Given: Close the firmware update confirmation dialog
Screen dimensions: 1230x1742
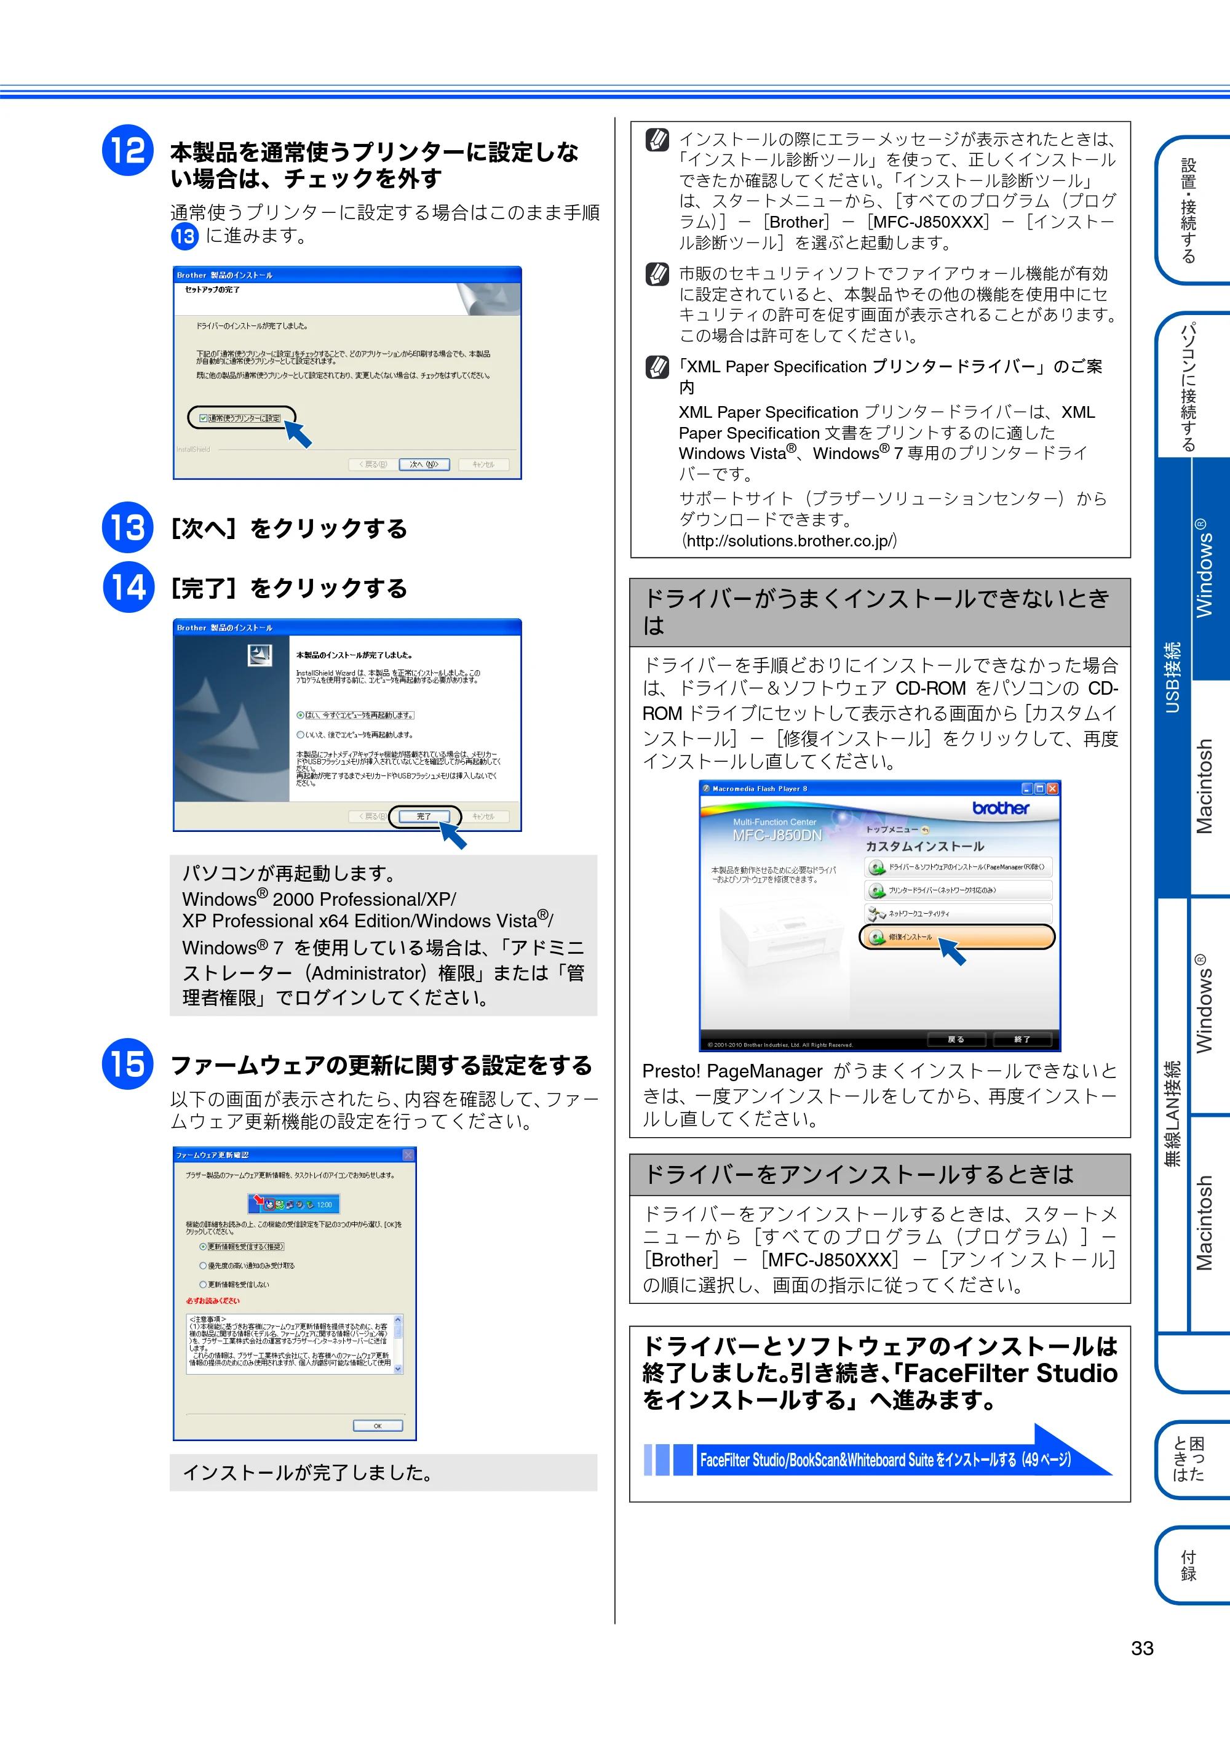Looking at the screenshot, I should [408, 1155].
